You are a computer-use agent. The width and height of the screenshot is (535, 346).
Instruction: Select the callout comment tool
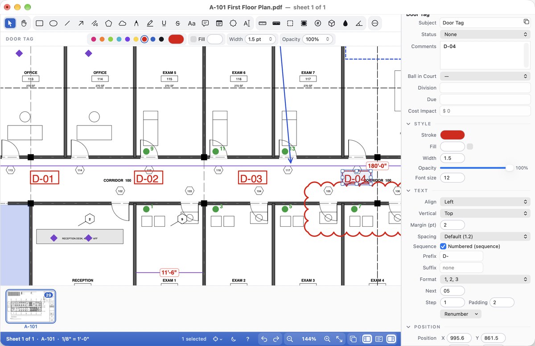205,23
